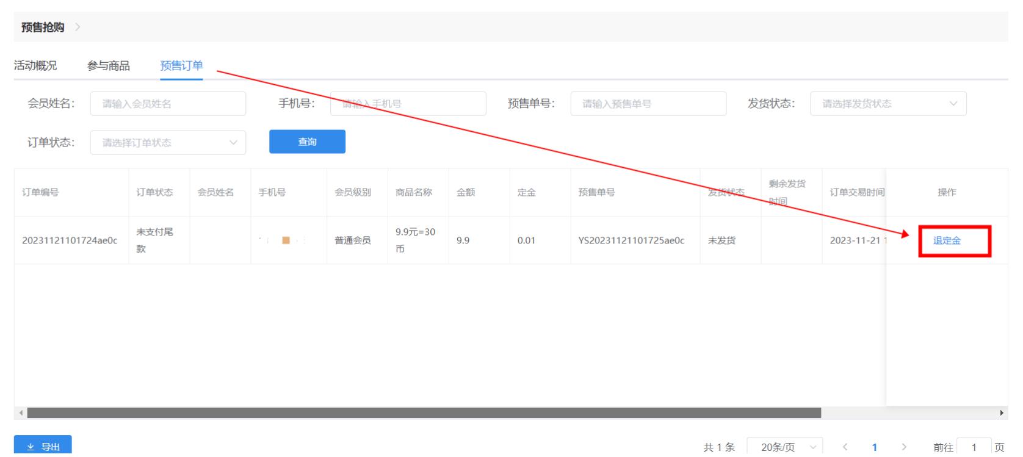Focus the 预售单号 input field
This screenshot has height=457, width=1023.
tap(648, 104)
